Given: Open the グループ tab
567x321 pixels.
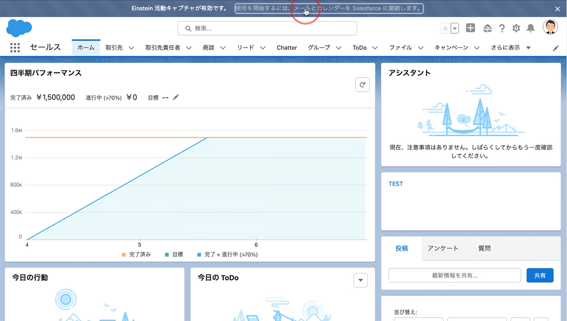Looking at the screenshot, I should pyautogui.click(x=319, y=48).
